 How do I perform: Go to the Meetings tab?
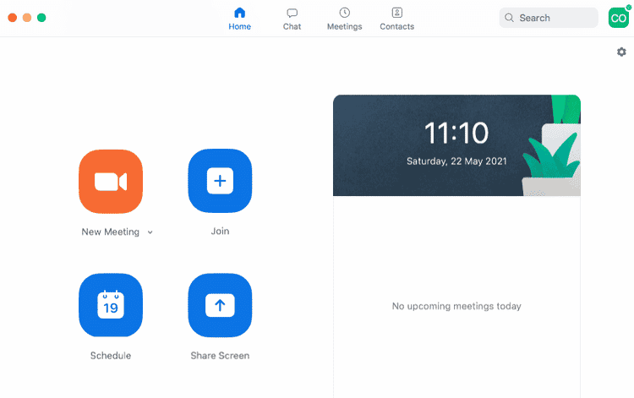click(345, 19)
